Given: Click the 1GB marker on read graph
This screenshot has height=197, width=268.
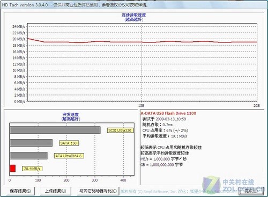Looking at the screenshot, I should coord(142,106).
